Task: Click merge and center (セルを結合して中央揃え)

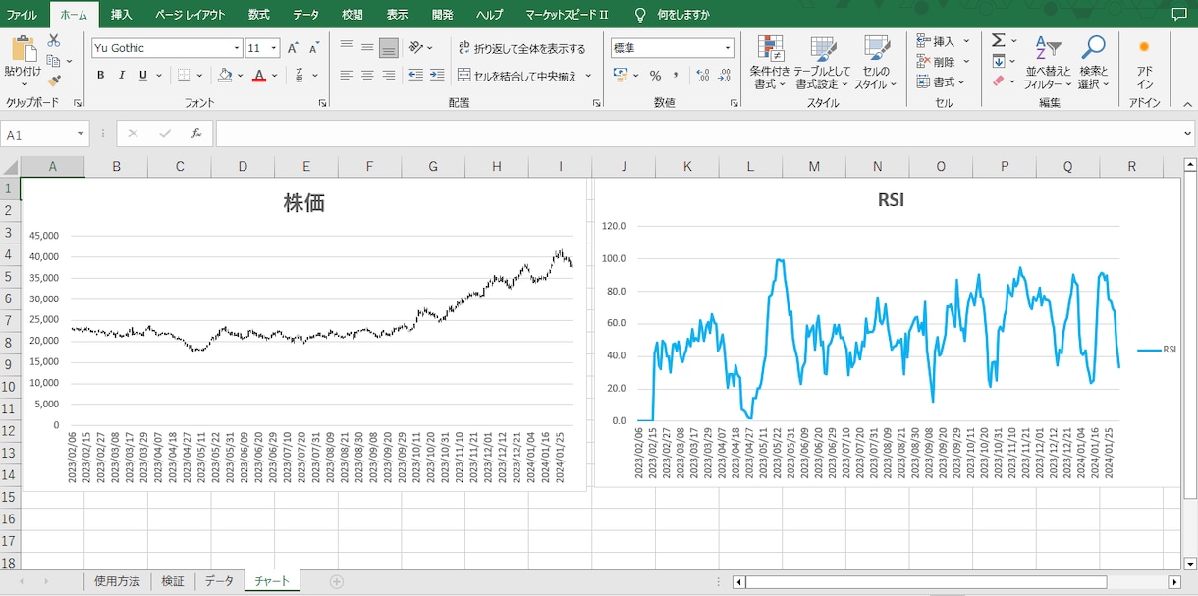Action: [x=518, y=76]
